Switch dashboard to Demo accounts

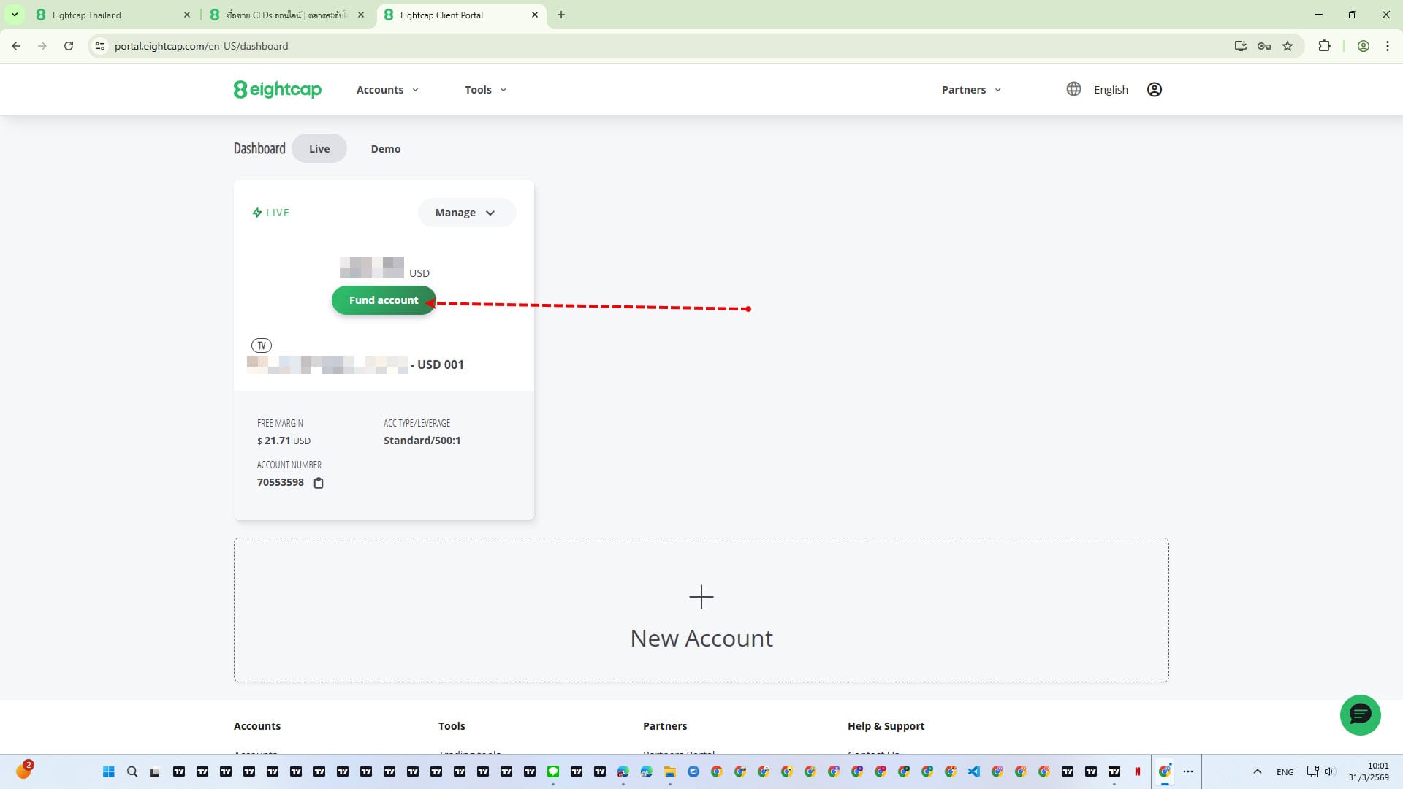pyautogui.click(x=385, y=149)
